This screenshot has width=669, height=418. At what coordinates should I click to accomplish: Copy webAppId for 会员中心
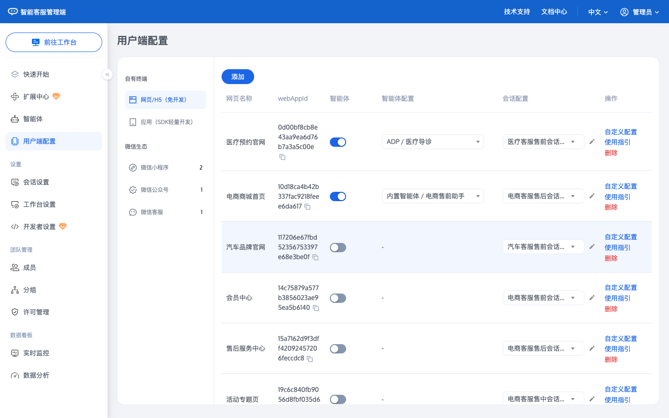point(316,308)
